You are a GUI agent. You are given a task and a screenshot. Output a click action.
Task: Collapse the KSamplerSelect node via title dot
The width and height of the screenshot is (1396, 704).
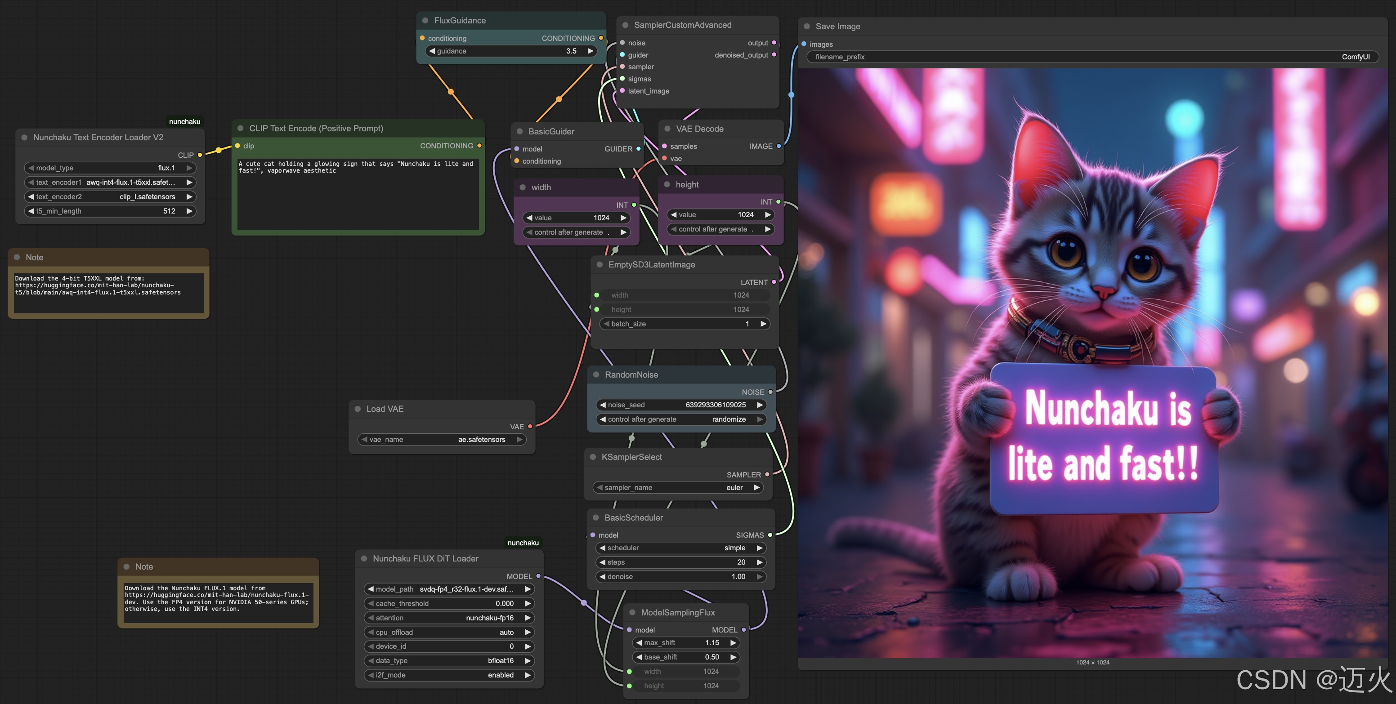click(x=593, y=457)
